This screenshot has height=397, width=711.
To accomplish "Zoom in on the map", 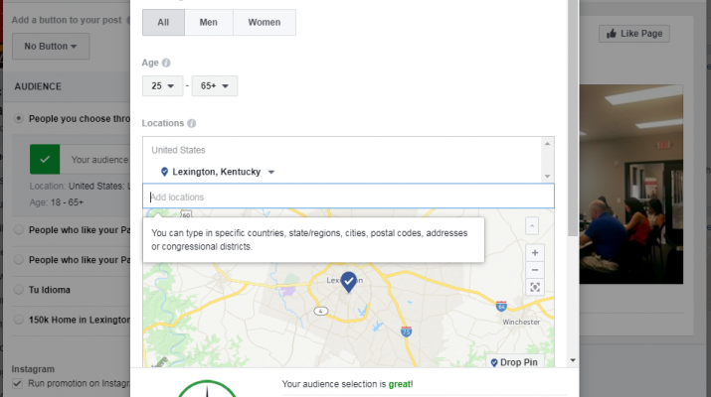I will 535,253.
